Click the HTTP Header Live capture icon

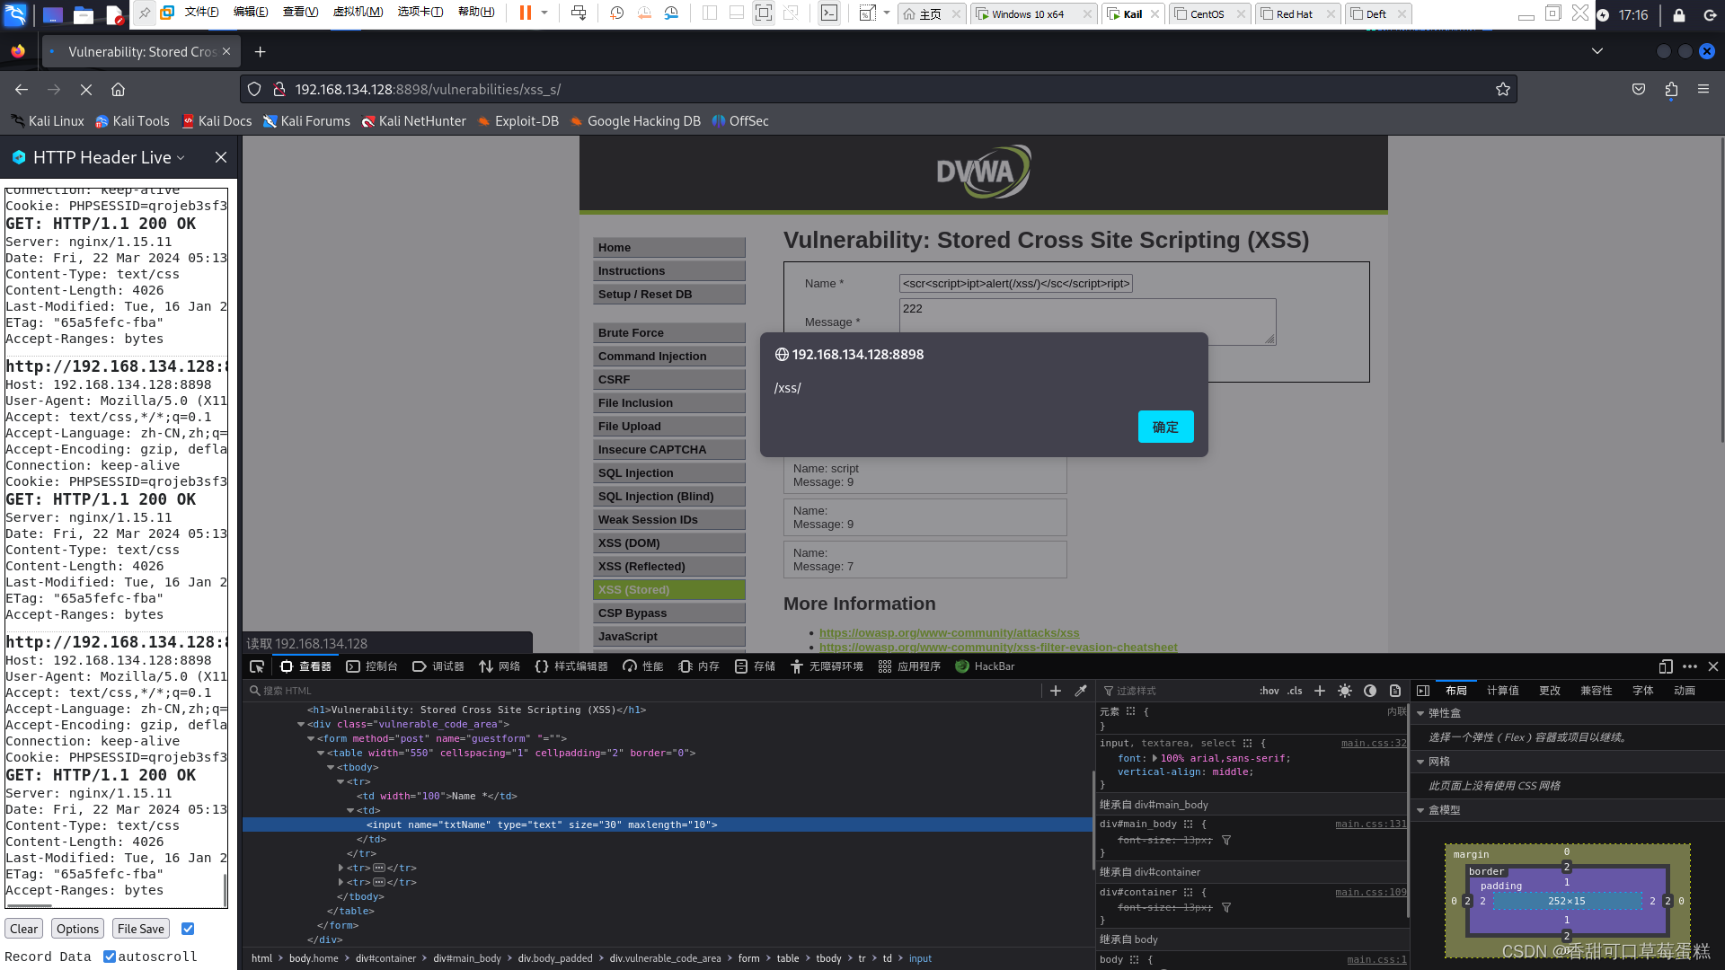(x=18, y=156)
